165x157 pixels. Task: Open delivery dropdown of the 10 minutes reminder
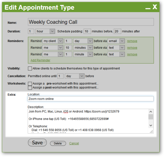116,48
